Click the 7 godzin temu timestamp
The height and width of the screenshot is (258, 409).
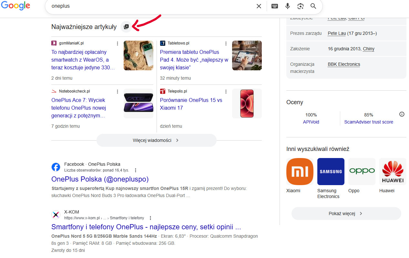(x=66, y=126)
